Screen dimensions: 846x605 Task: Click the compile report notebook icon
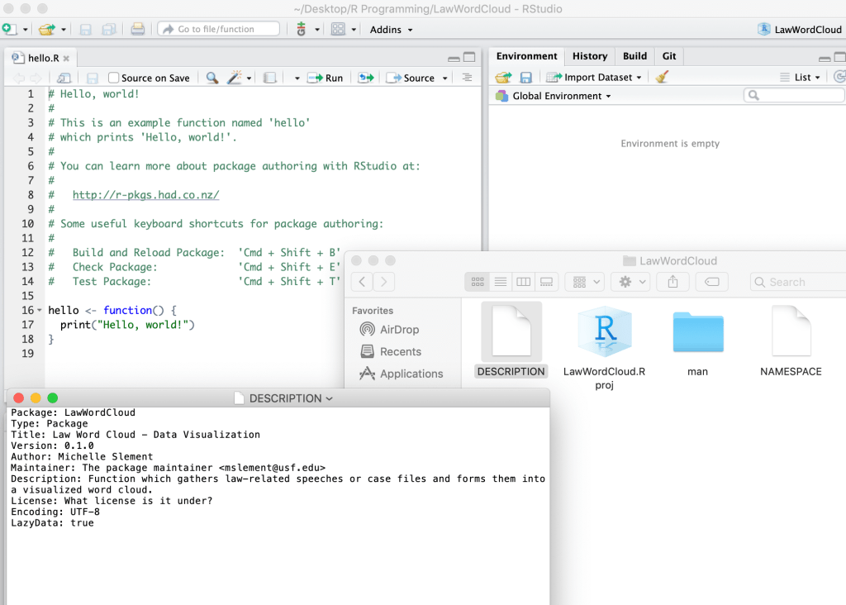(x=269, y=78)
